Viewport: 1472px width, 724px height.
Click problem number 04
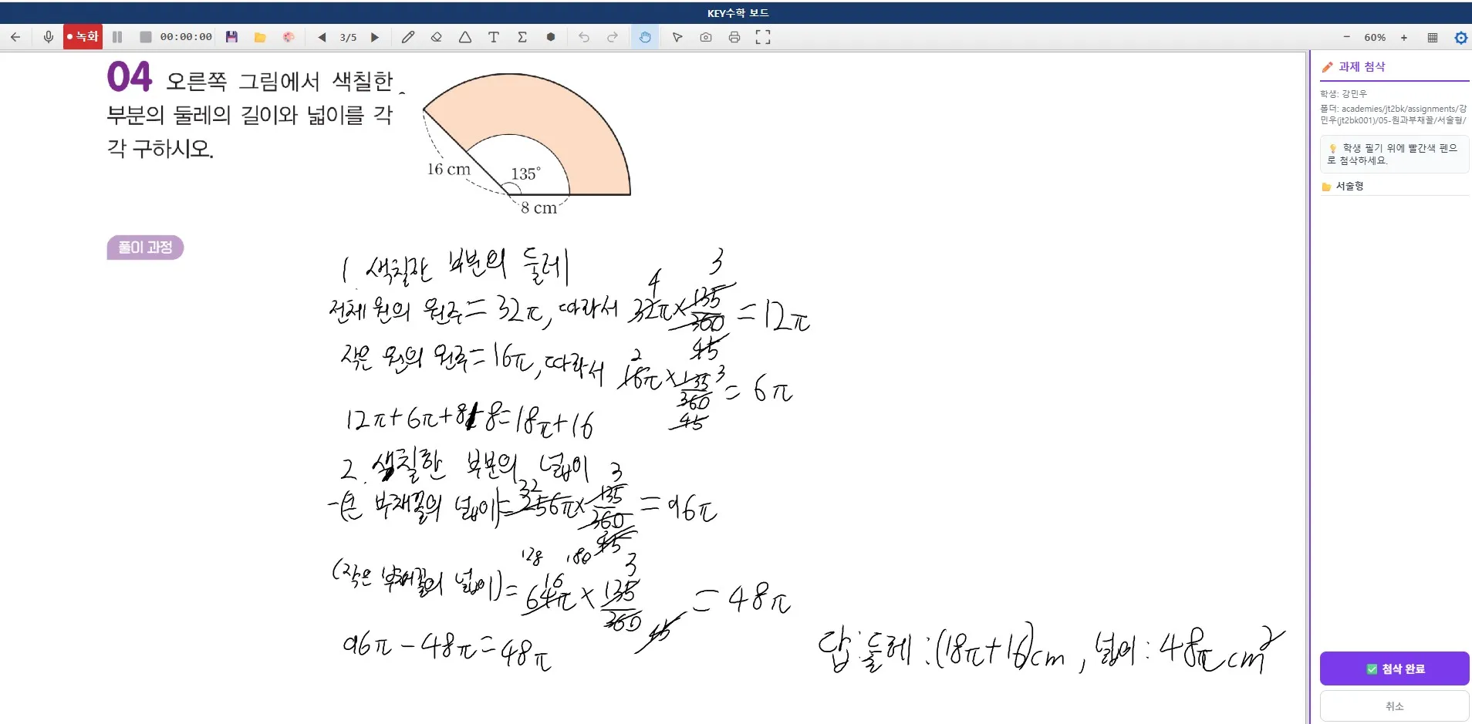tap(130, 77)
